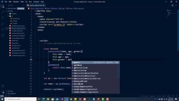Open the View menu
Image resolution: width=179 pixels, height=101 pixels.
22,2
